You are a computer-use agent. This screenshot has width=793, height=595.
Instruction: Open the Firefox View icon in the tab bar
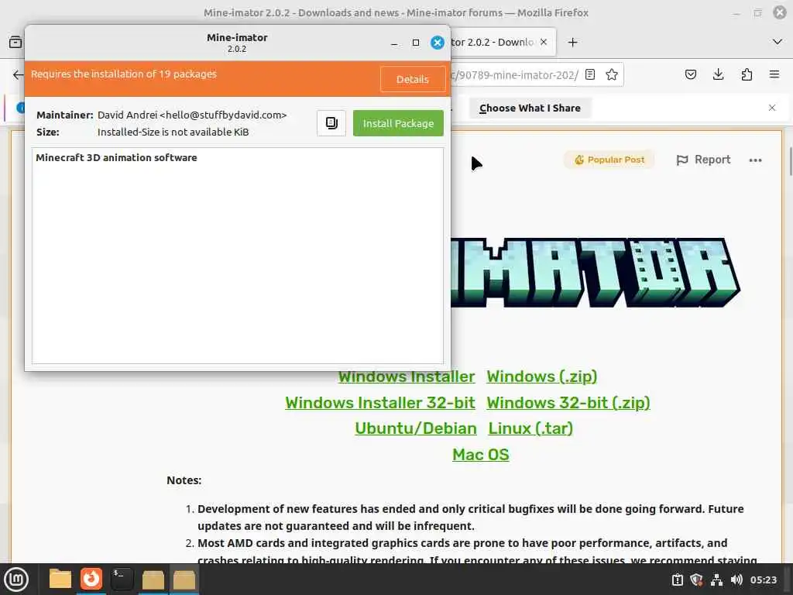15,42
